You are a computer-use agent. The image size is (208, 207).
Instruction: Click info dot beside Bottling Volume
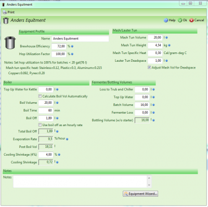(x=153, y=120)
